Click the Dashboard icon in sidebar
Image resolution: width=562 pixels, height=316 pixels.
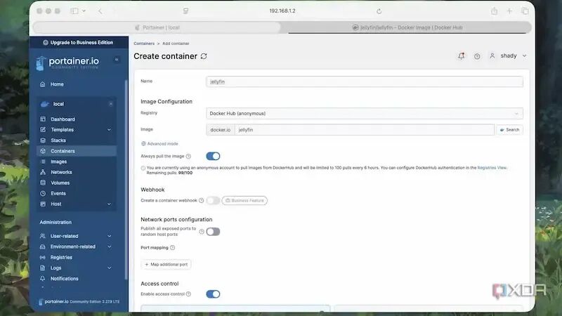43,119
